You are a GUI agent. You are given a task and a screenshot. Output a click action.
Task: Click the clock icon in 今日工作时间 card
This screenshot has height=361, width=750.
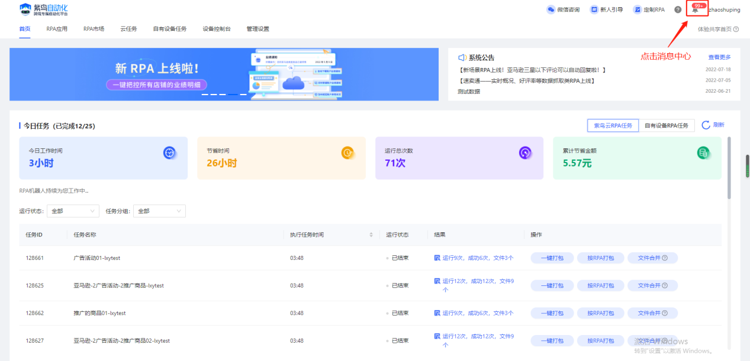[169, 153]
